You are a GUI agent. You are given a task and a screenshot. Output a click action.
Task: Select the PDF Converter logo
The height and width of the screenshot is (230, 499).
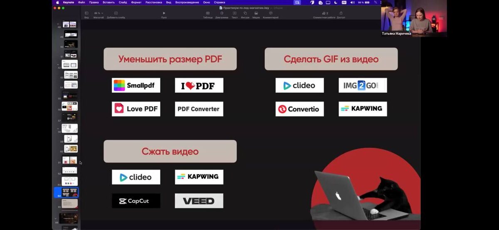tap(199, 109)
